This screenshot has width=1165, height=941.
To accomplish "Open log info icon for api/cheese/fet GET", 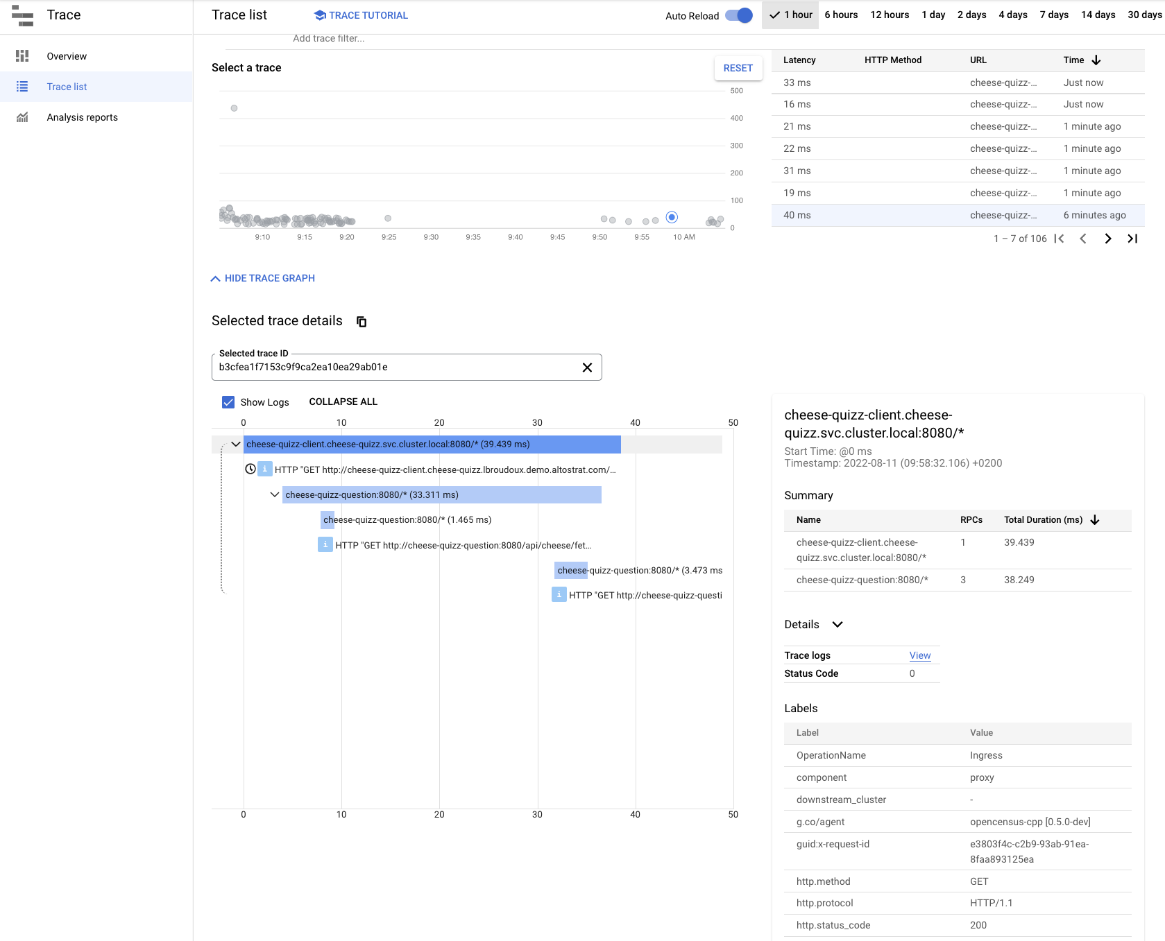I will click(325, 545).
